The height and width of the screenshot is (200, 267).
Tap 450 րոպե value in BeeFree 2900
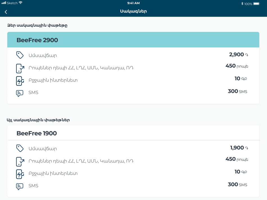click(x=237, y=66)
